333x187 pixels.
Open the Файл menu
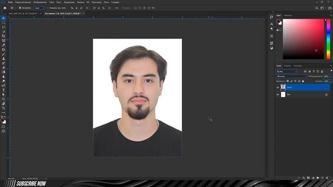coord(10,2)
